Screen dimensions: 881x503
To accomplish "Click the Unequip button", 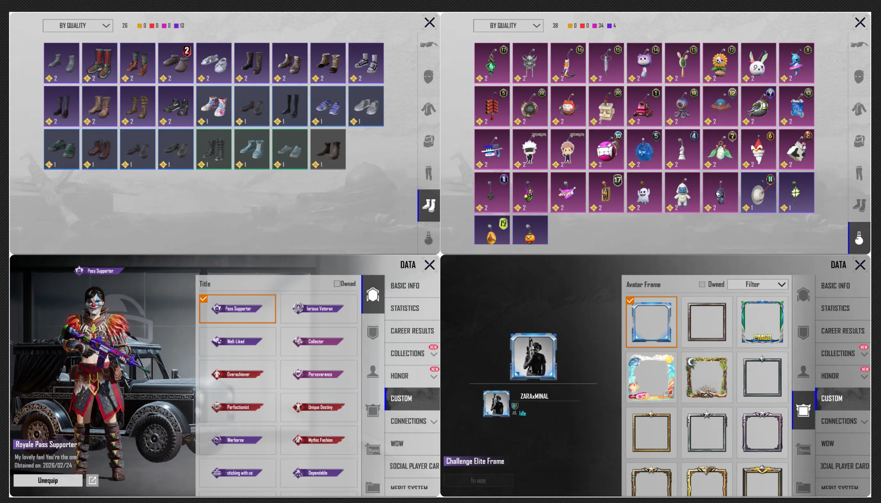I will [48, 480].
